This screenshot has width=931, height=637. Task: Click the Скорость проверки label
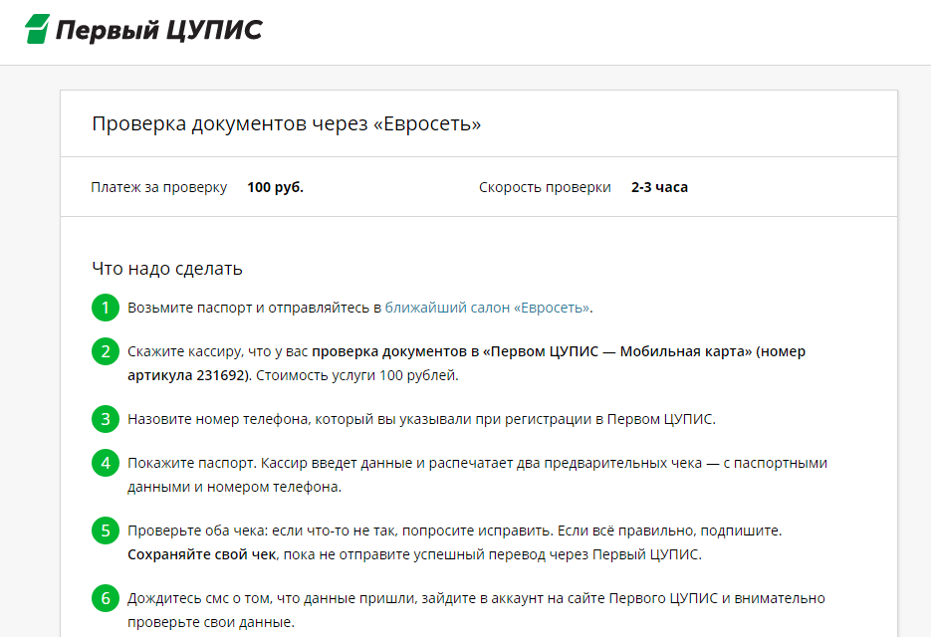coord(545,187)
